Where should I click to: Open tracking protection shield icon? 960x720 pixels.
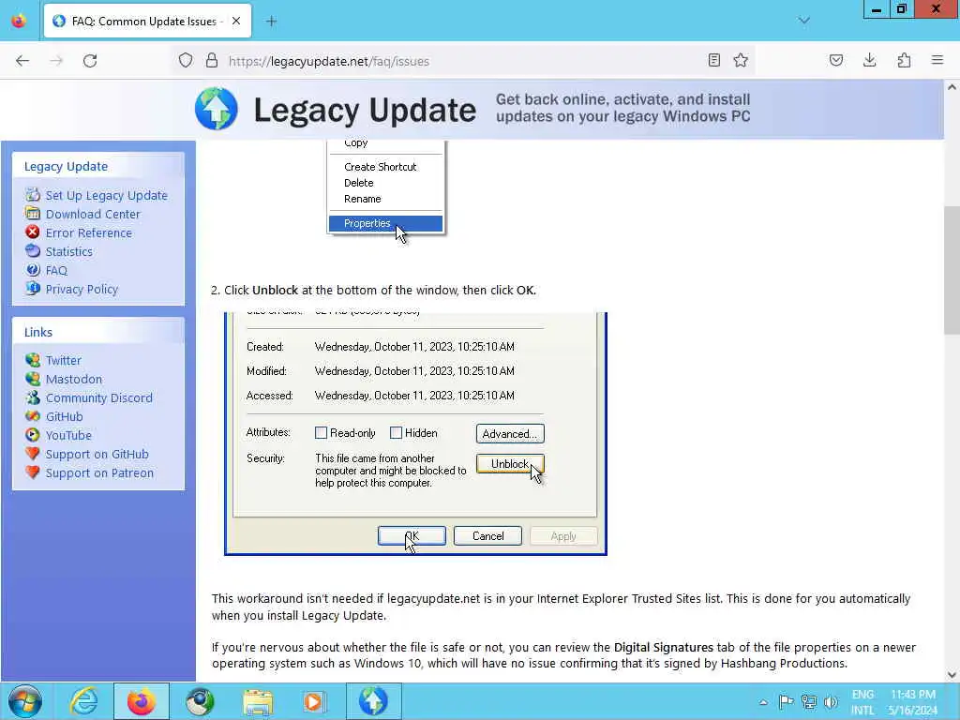[186, 61]
